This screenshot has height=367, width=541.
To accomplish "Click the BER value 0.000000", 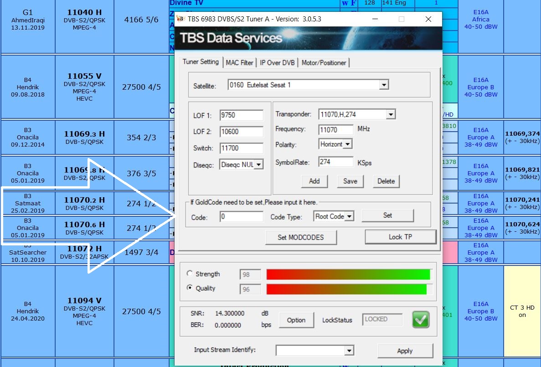I will click(228, 325).
